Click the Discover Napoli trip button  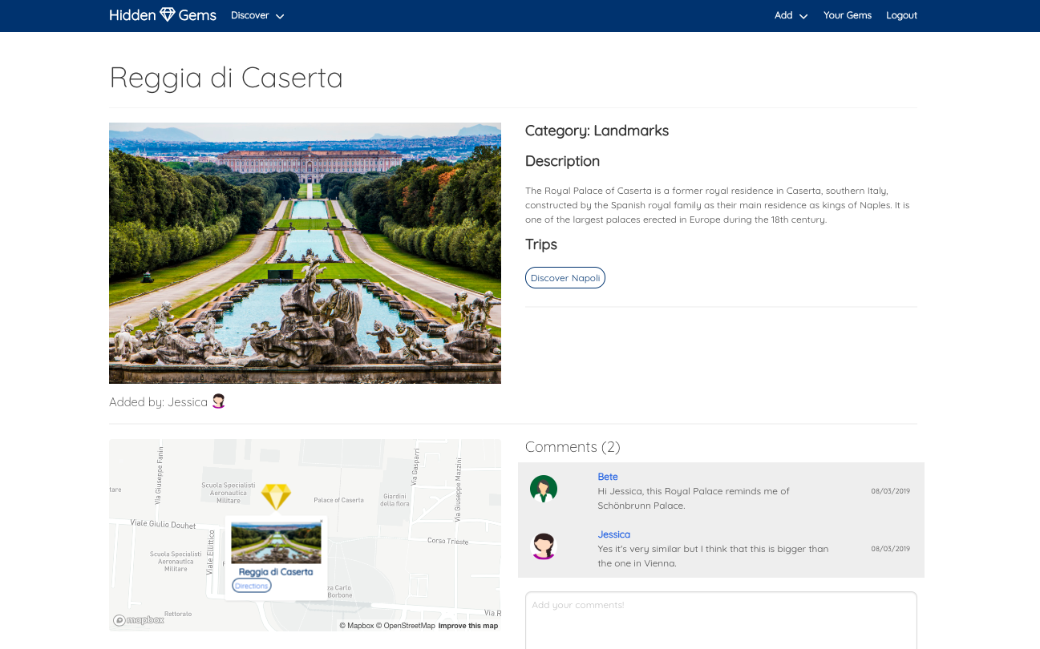point(565,277)
